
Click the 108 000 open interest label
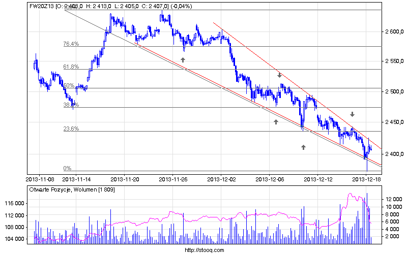[14, 227]
